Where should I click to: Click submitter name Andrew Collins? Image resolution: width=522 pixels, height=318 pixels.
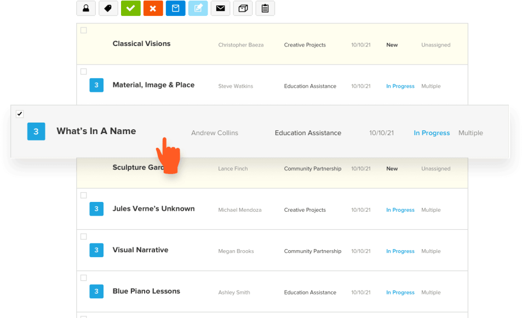coord(214,132)
